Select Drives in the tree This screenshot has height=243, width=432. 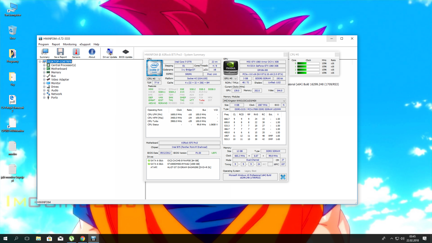[55, 87]
